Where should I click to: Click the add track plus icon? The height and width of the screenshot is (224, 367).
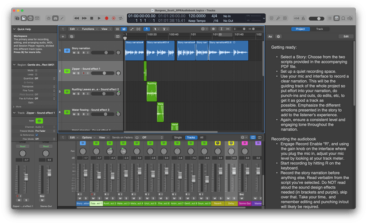63,37
